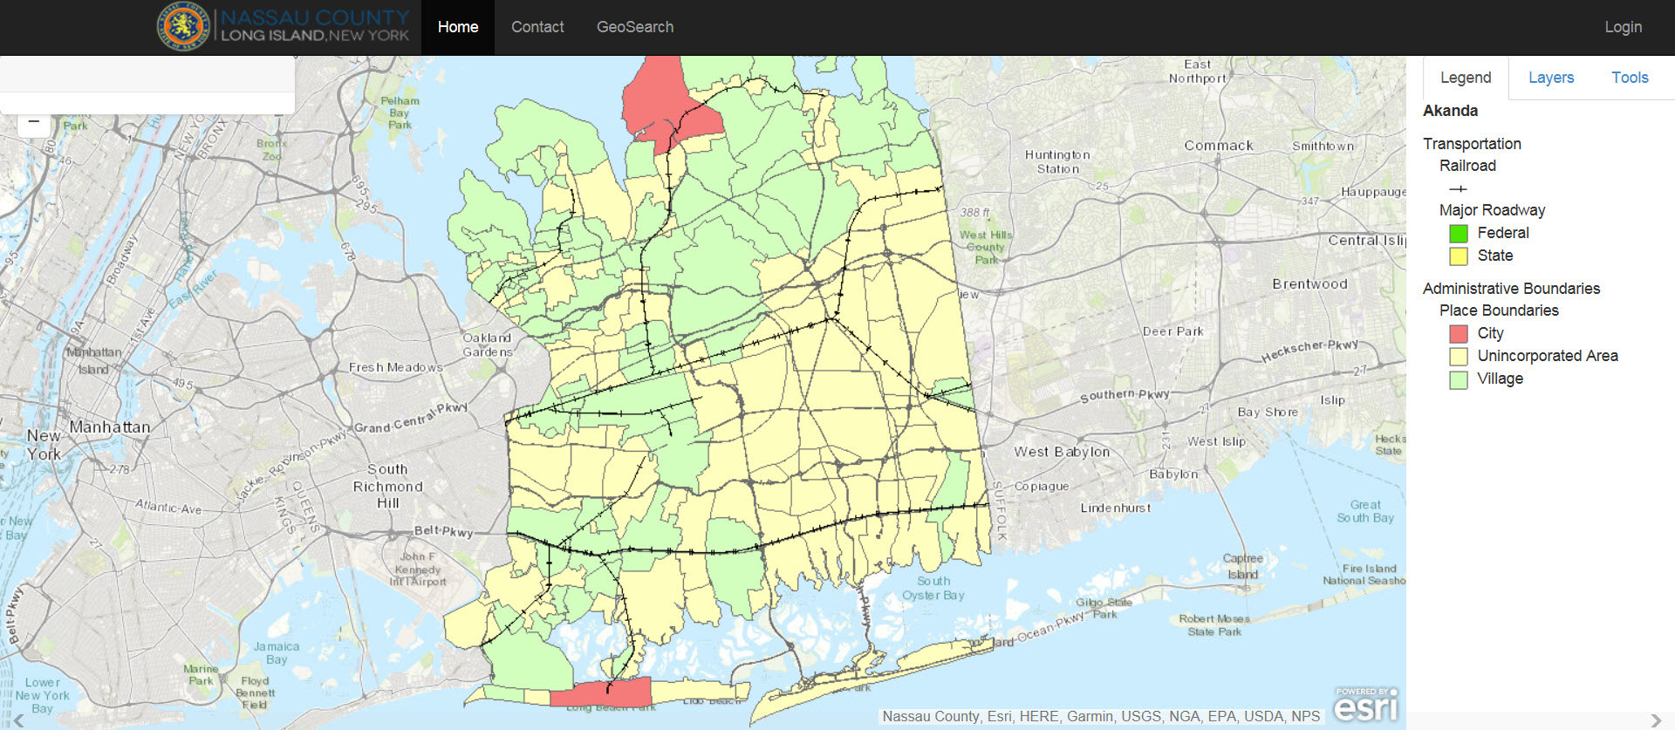Select the Legend tab
1675x730 pixels.
[x=1465, y=78]
